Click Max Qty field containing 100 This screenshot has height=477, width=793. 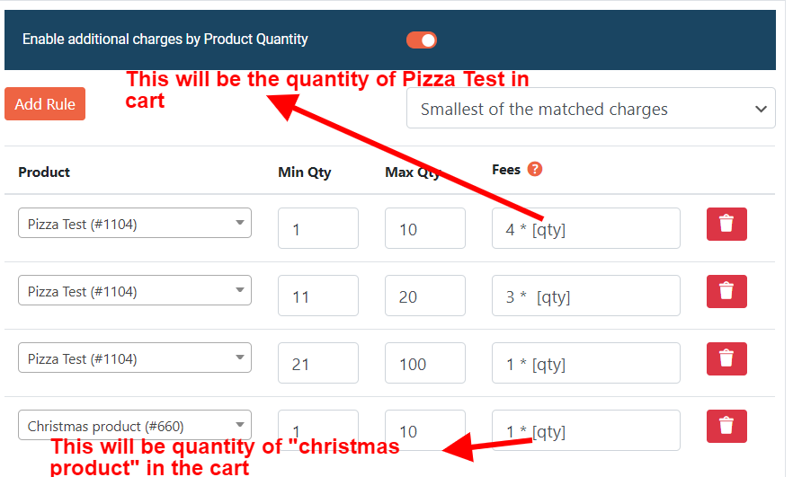coord(425,364)
